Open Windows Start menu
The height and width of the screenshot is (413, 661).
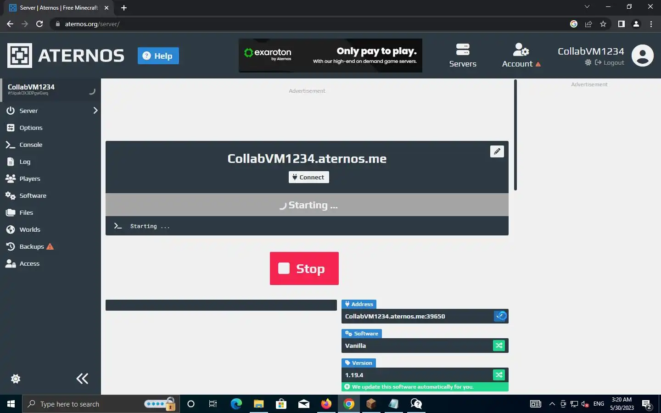click(11, 404)
